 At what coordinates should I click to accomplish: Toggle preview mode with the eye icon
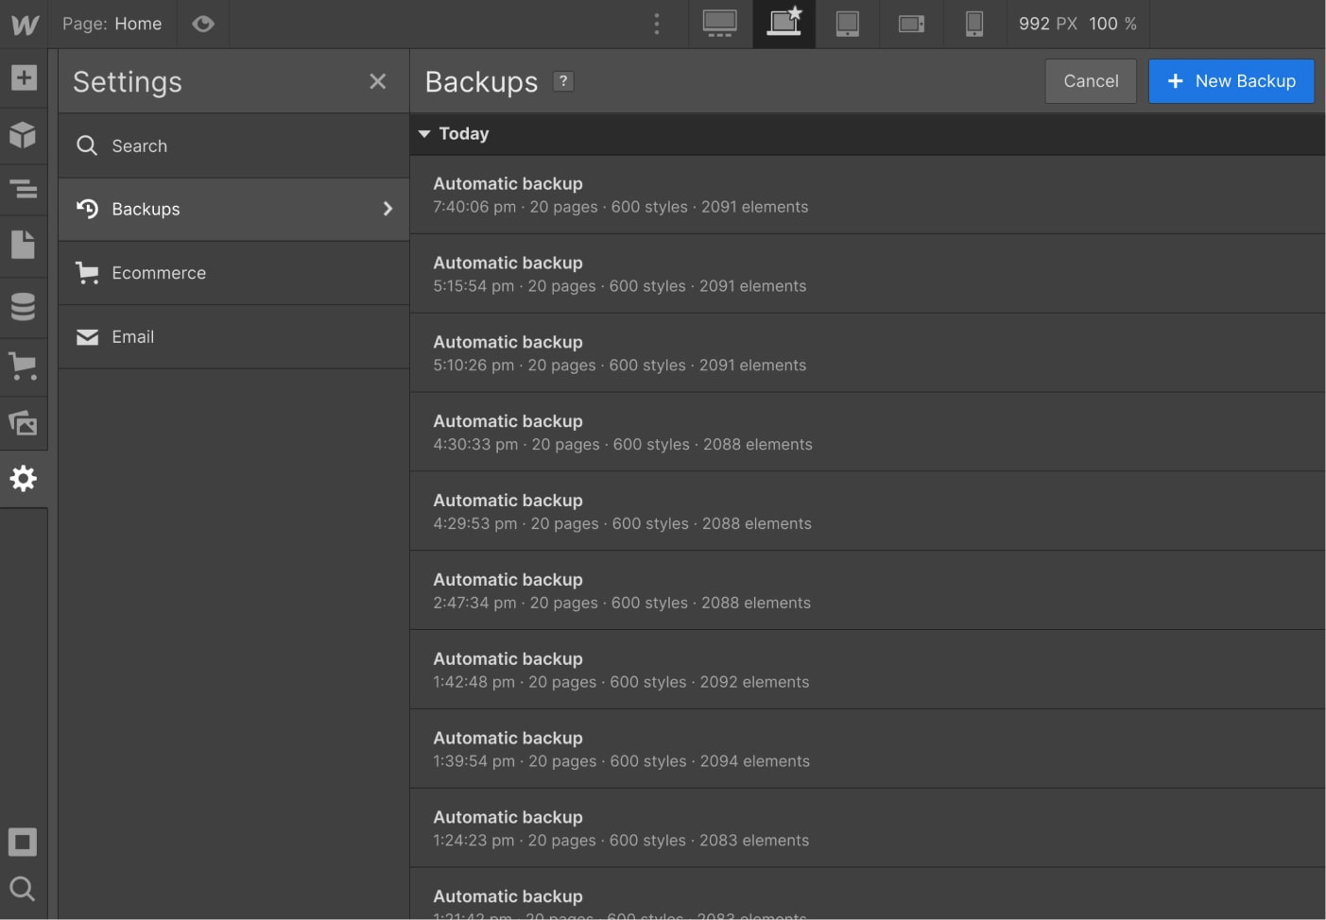click(x=203, y=24)
